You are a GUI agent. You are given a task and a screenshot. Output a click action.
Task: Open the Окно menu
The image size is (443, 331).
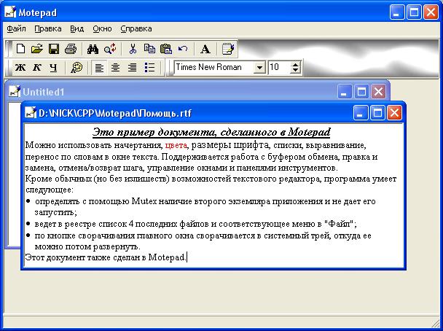(102, 29)
